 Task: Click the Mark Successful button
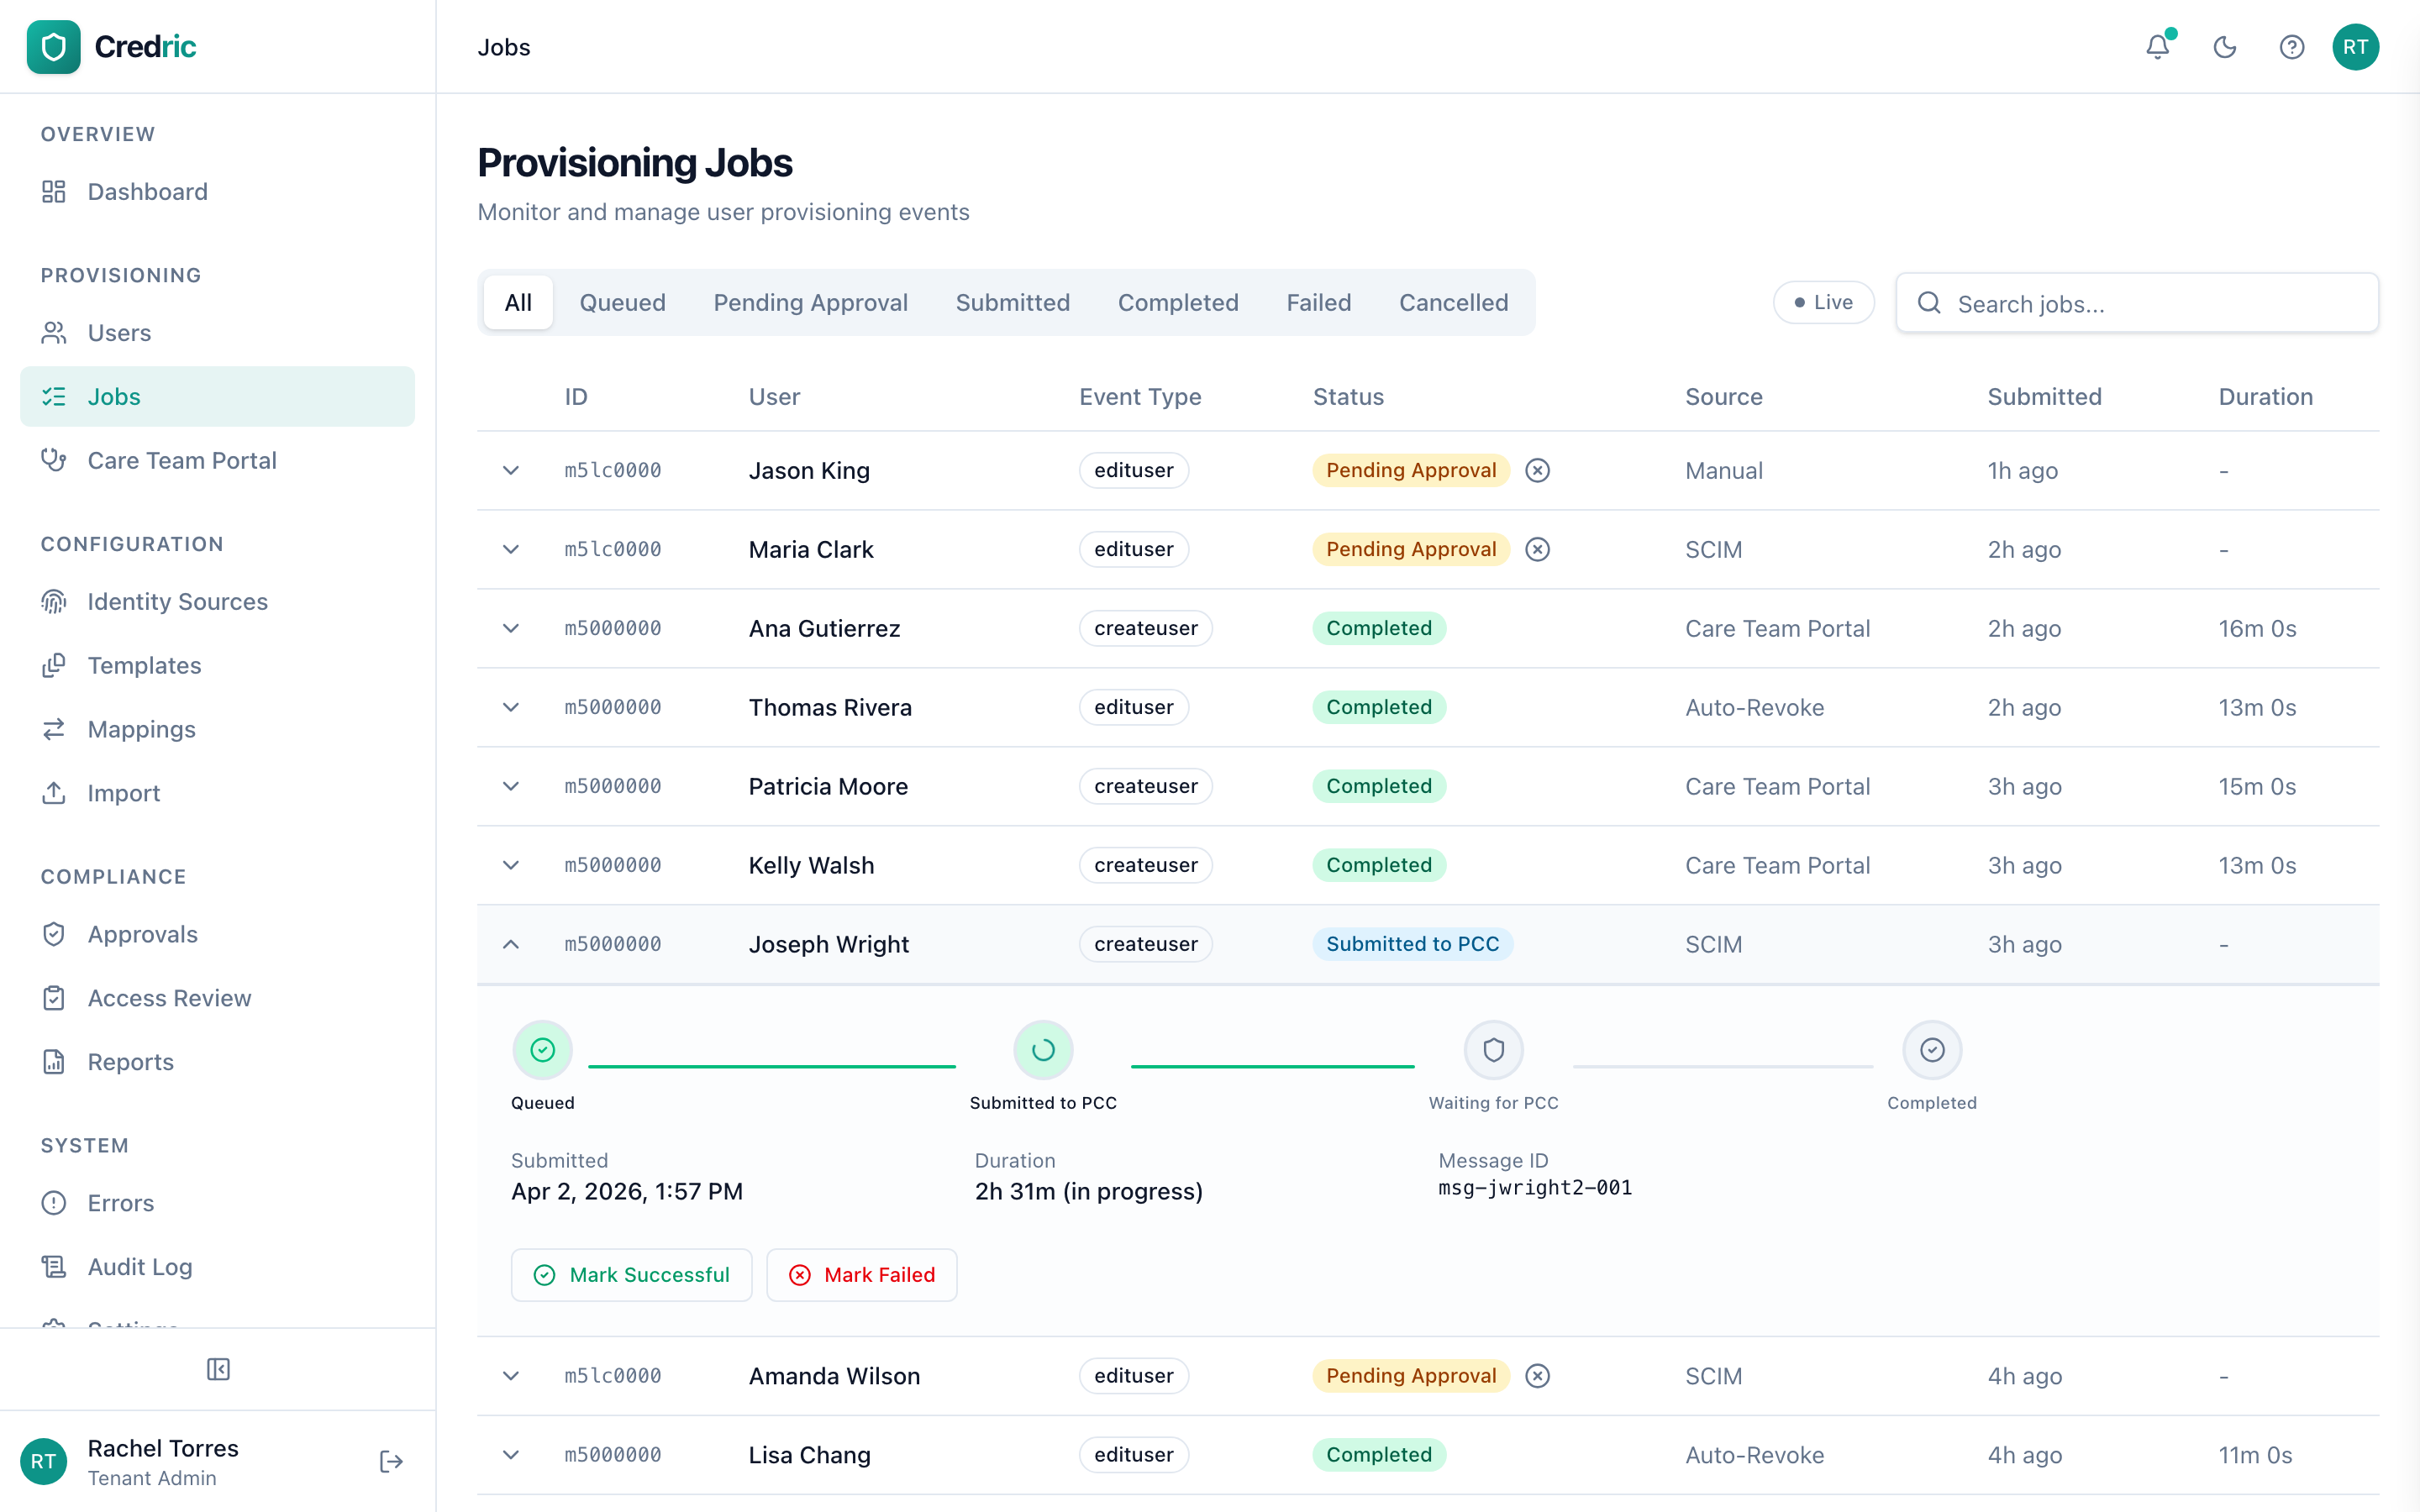coord(631,1274)
